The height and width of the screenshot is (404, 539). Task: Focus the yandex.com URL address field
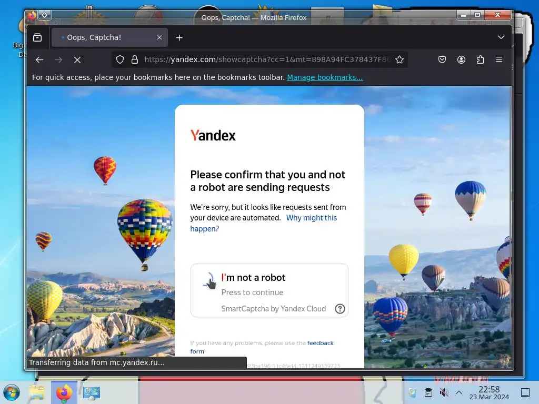[267, 60]
